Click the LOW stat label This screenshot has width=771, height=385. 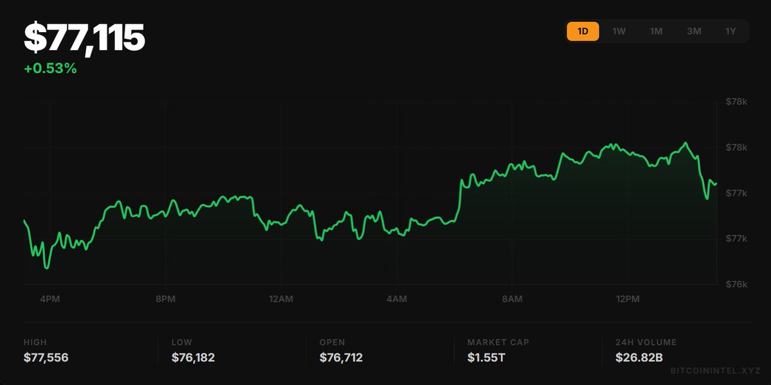(x=182, y=343)
